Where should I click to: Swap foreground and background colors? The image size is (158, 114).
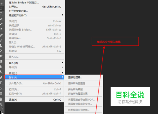[x=2, y=108]
